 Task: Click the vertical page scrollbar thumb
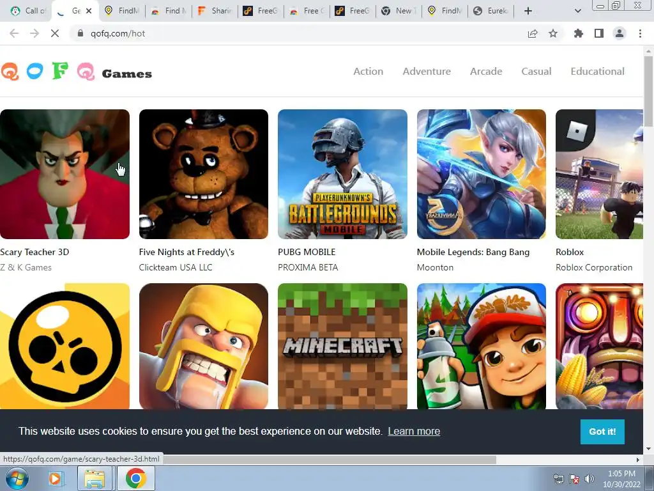click(x=648, y=91)
